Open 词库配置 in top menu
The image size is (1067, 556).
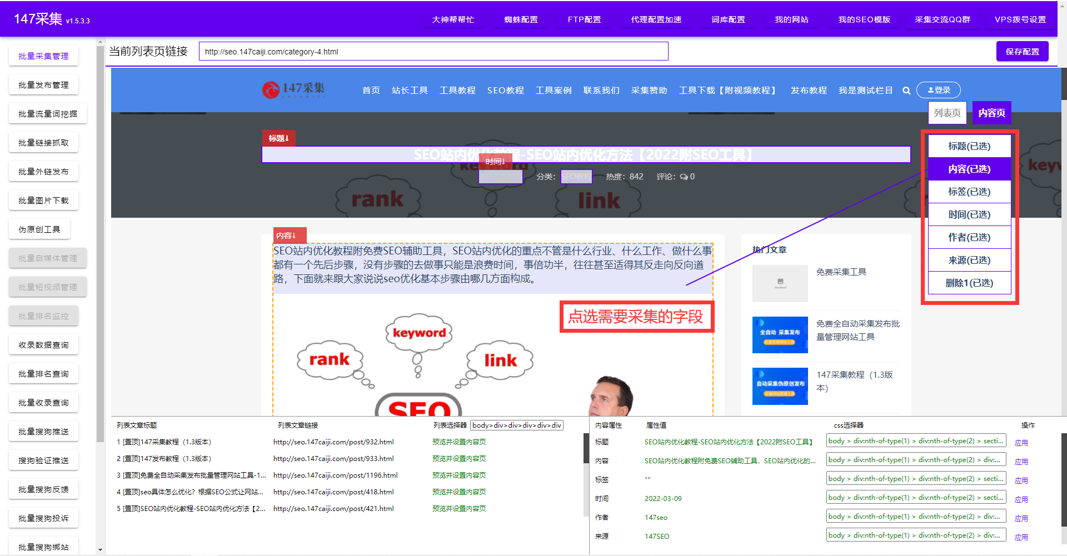pos(728,19)
